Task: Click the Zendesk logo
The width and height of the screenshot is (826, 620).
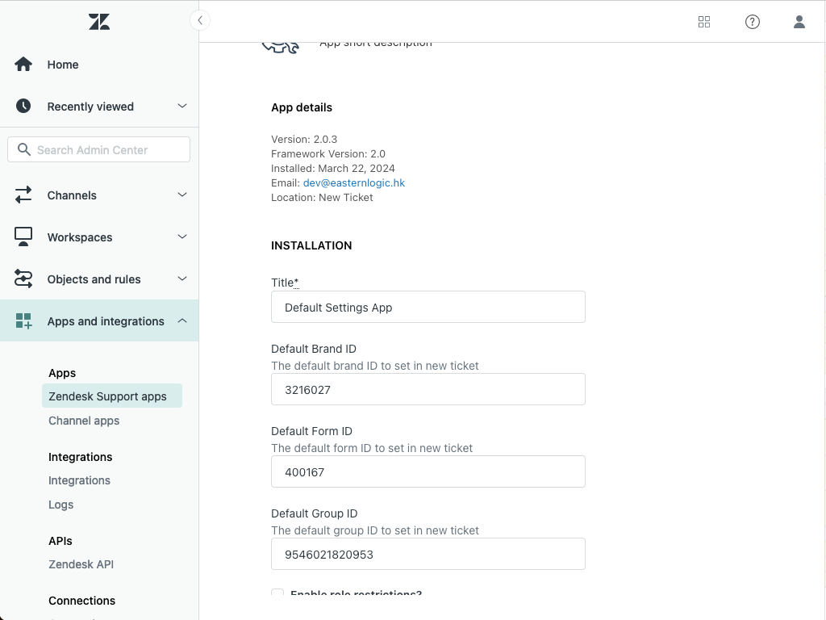Action: point(98,21)
